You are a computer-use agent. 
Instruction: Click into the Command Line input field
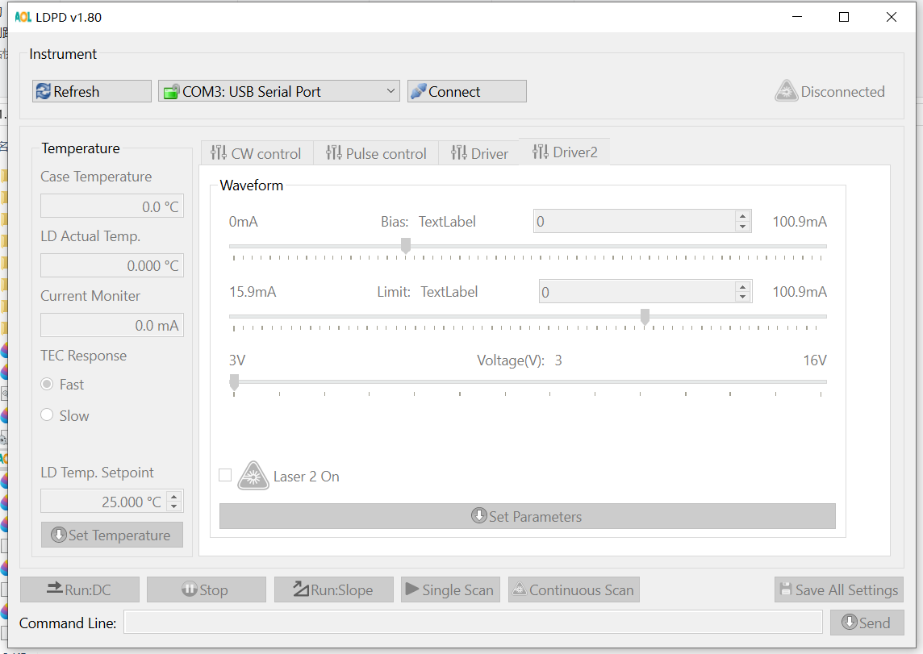473,623
